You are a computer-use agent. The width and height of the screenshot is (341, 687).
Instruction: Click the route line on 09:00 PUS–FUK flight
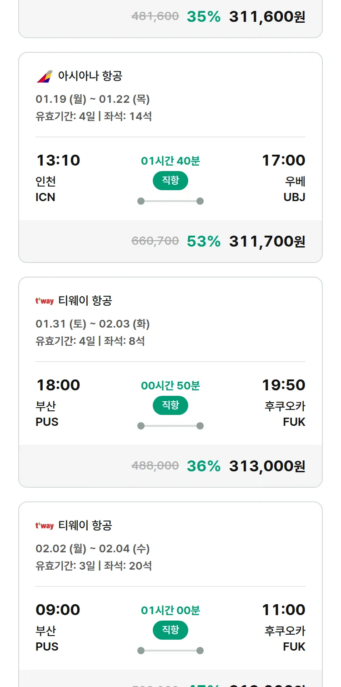(170, 651)
